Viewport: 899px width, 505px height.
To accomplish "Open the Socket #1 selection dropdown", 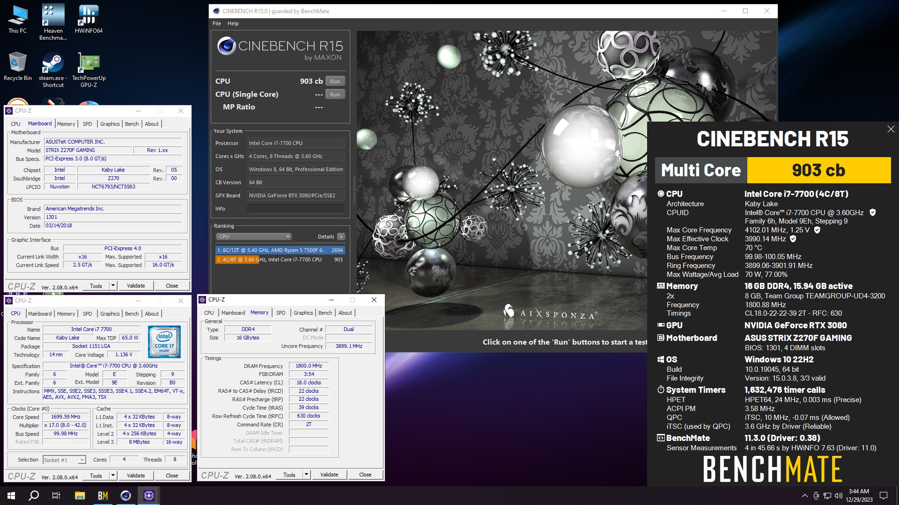I will pyautogui.click(x=64, y=460).
